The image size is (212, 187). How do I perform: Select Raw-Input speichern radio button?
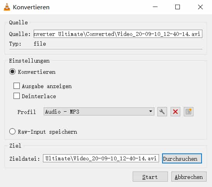(12, 131)
